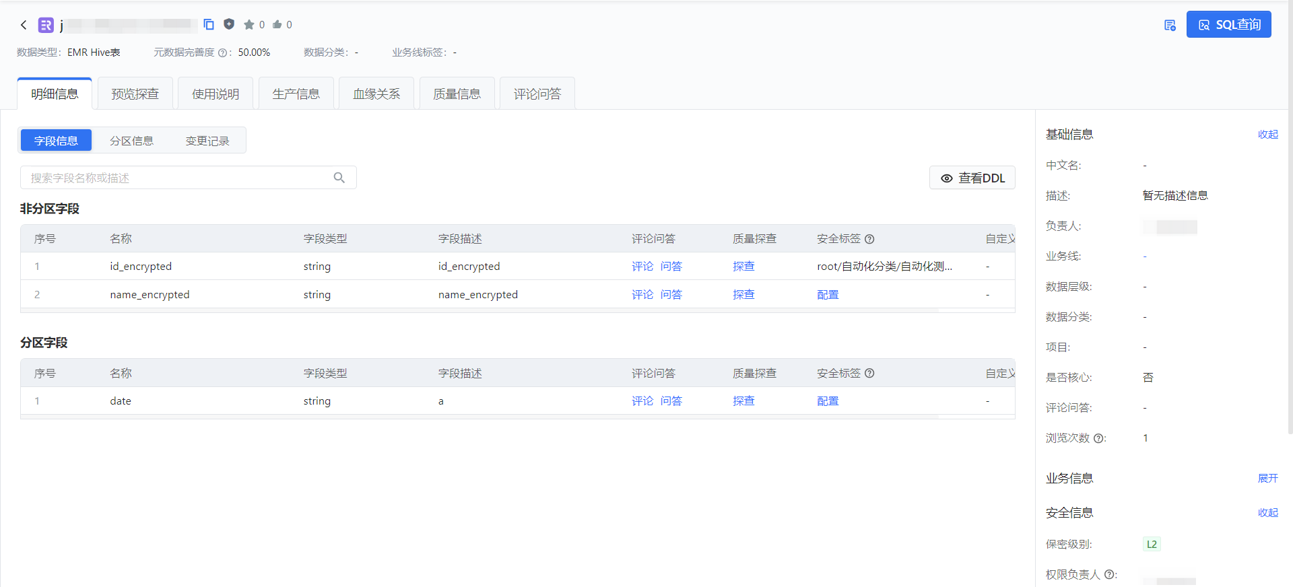Collapse the 基础信息 section
The image size is (1293, 587).
(1268, 135)
